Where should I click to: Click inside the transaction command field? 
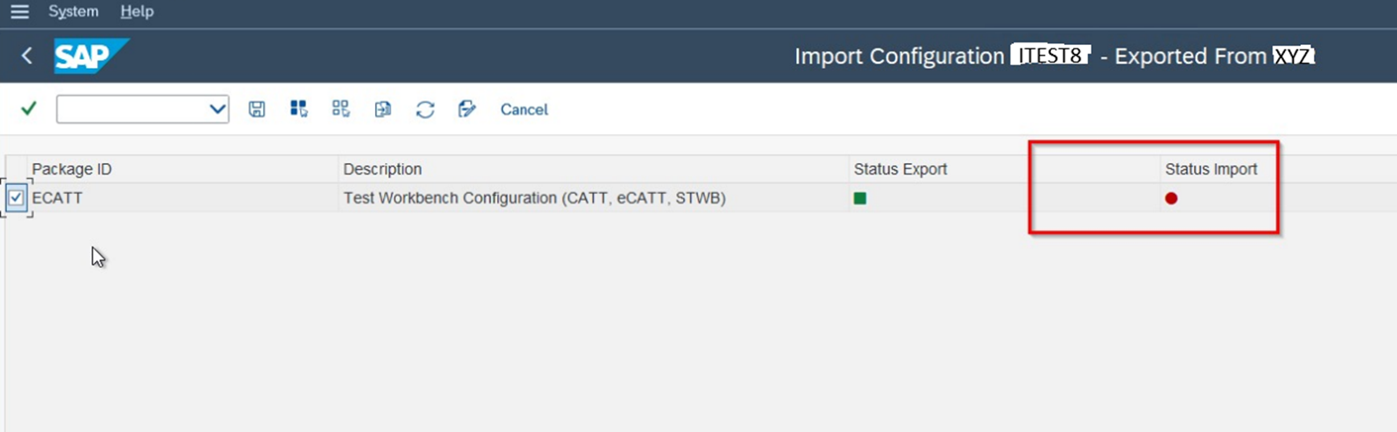131,109
